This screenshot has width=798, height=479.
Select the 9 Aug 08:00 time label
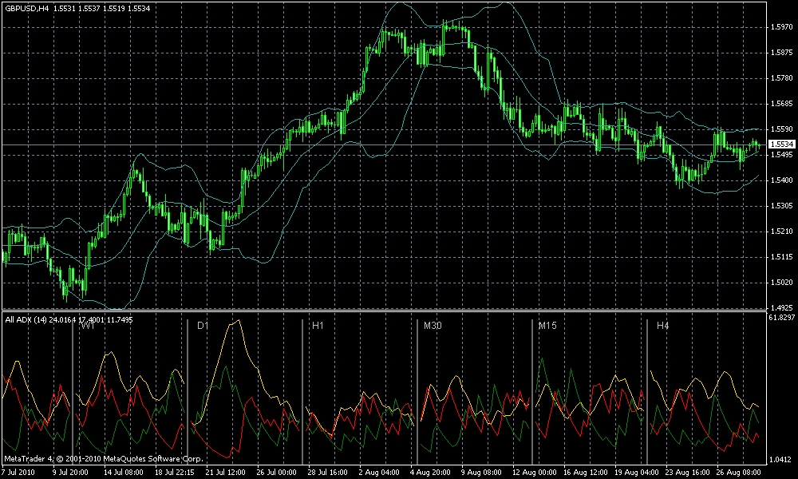pos(481,473)
